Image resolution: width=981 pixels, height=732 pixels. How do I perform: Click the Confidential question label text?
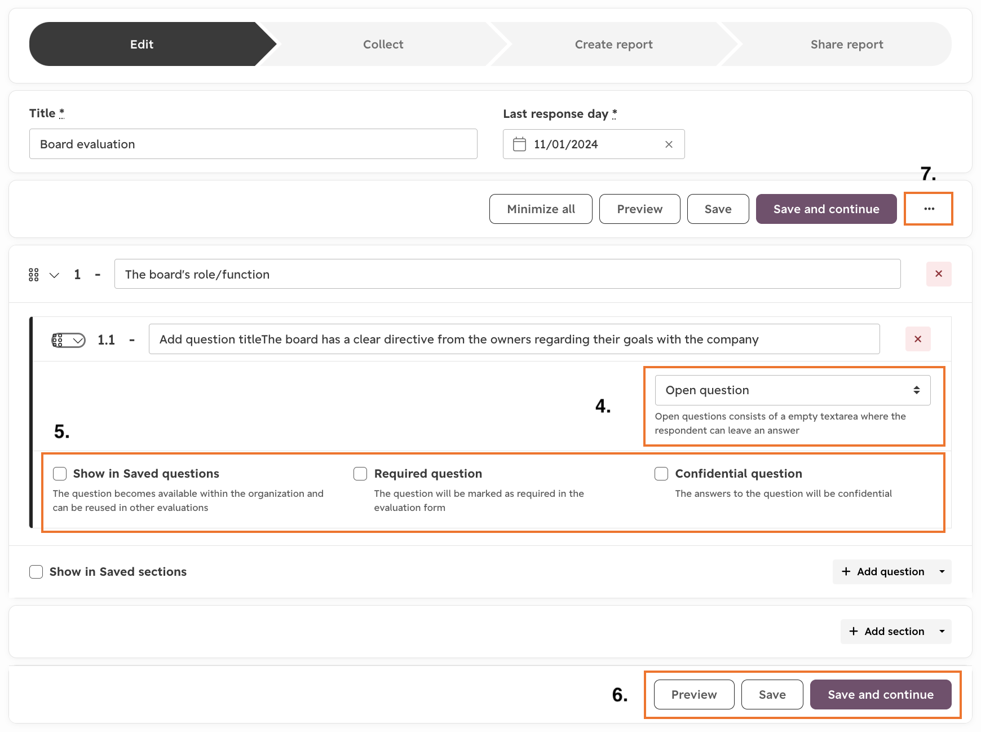click(x=739, y=474)
